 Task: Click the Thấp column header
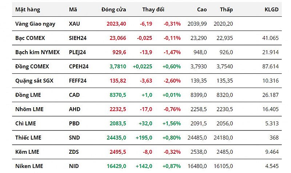click(226, 9)
